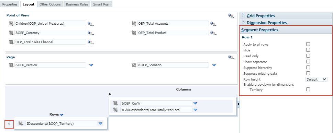Click dimension cube icon beside OEP_Total Accounts
Image resolution: width=333 pixels, height=133 pixels.
tap(213, 24)
